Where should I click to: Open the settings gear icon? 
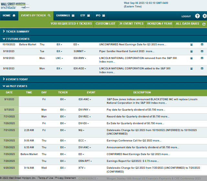point(205,16)
